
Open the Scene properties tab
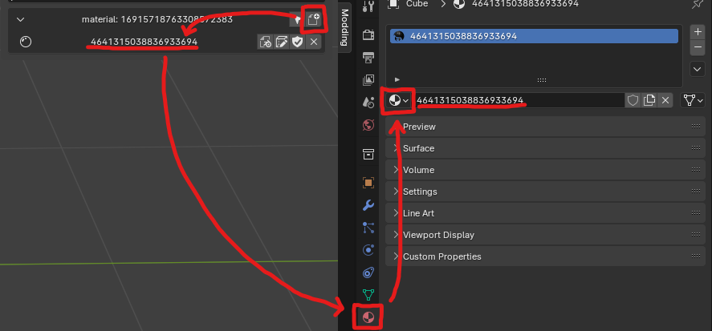368,102
